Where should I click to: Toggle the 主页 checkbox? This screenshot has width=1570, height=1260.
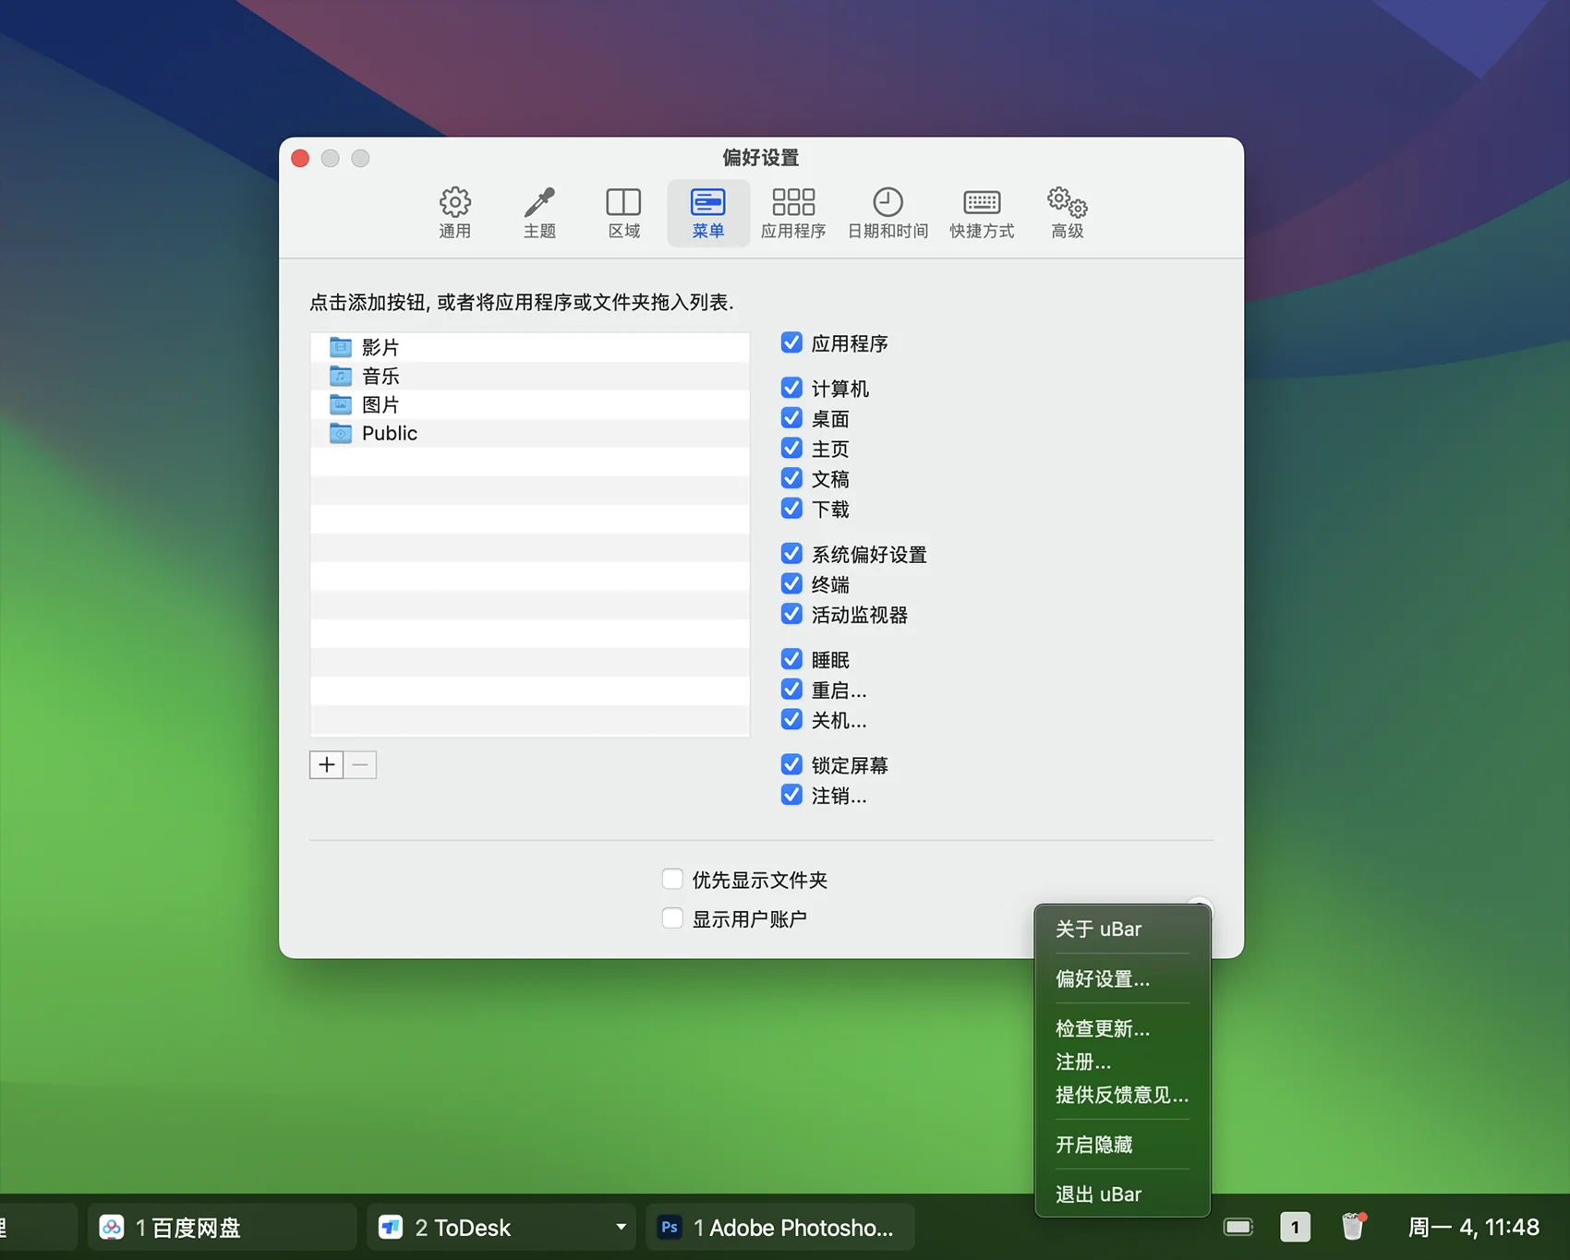click(791, 448)
